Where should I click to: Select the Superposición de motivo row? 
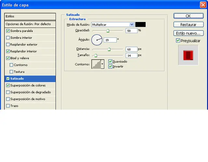click(30, 99)
